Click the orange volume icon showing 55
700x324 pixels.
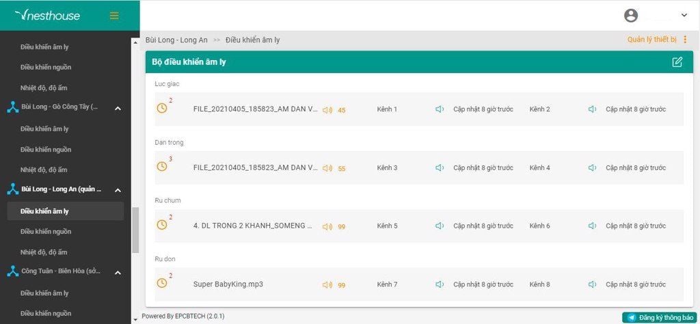pos(327,168)
